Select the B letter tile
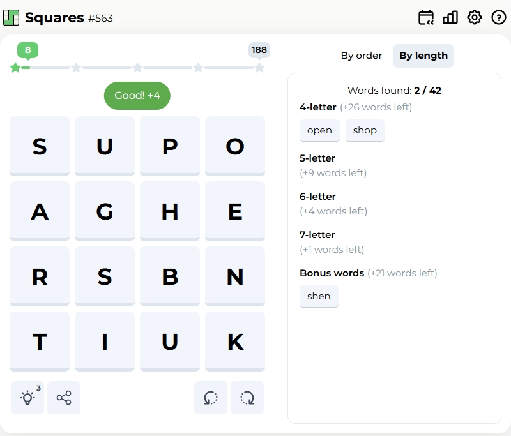The width and height of the screenshot is (511, 436). click(170, 276)
